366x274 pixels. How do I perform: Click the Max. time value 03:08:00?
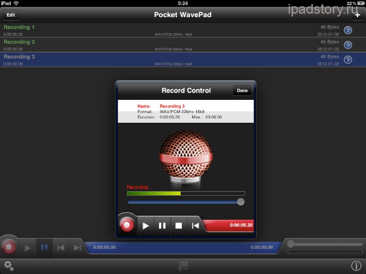[213, 117]
